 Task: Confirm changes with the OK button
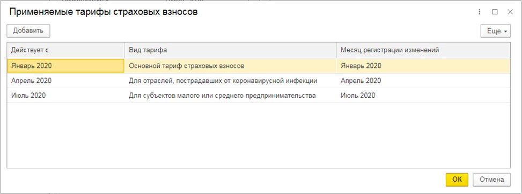pyautogui.click(x=457, y=180)
